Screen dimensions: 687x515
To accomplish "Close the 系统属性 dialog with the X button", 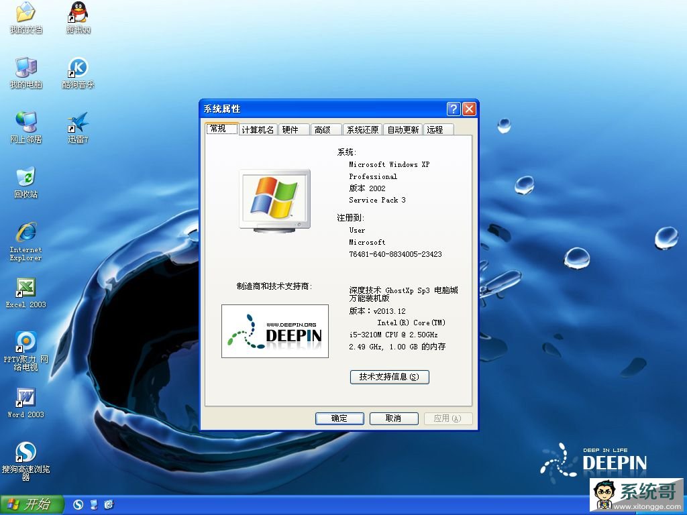I will click(469, 109).
